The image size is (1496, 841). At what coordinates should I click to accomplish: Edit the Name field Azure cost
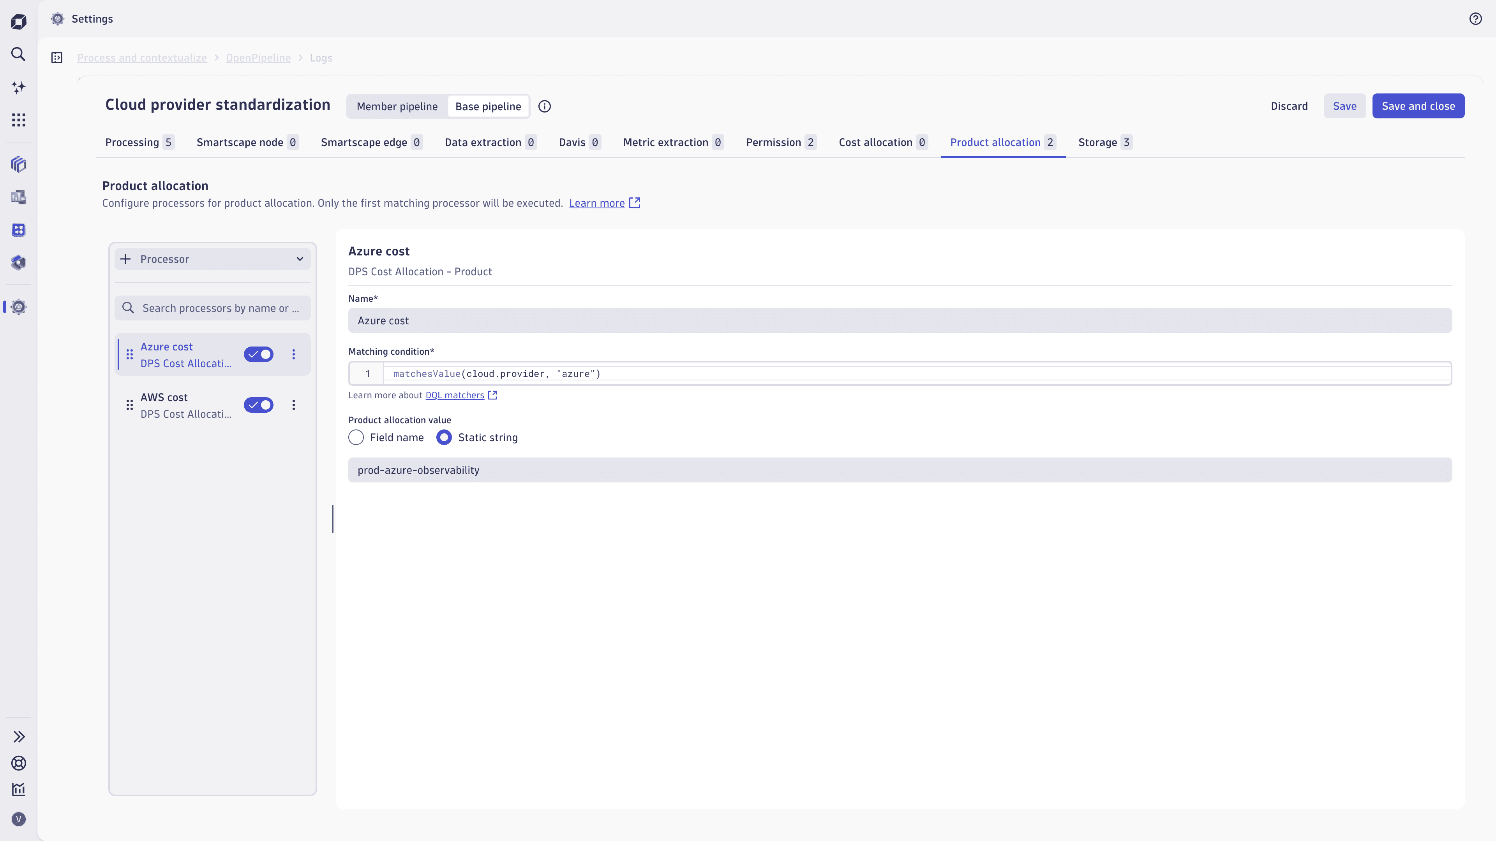pos(900,320)
